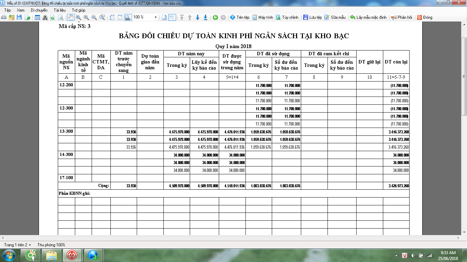Viewport: 467px width, 262px height.
Task: Click the horizontal scrollbar right arrow
Action: click(459, 237)
